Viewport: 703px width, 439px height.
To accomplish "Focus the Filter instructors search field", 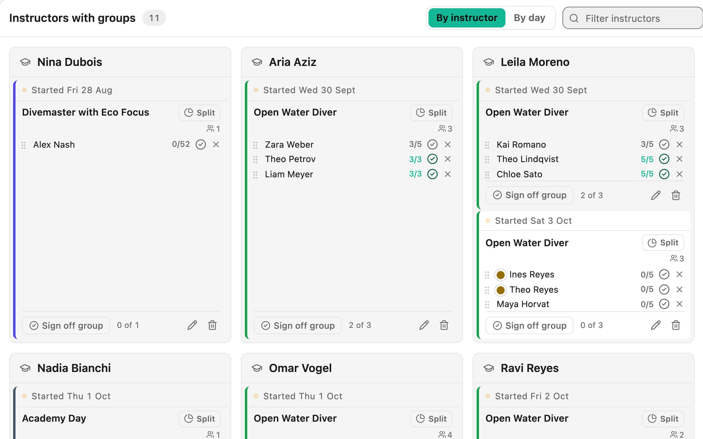I will pyautogui.click(x=633, y=18).
